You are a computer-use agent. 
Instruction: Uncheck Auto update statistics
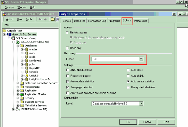(x=68, y=81)
